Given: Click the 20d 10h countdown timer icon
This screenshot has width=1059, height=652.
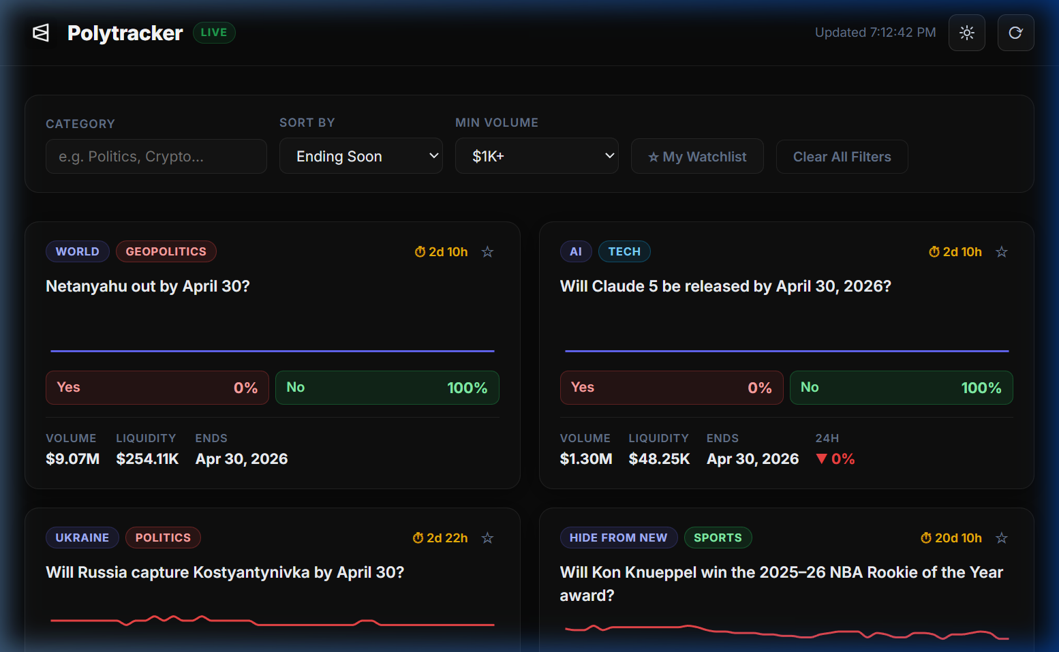Looking at the screenshot, I should (925, 538).
